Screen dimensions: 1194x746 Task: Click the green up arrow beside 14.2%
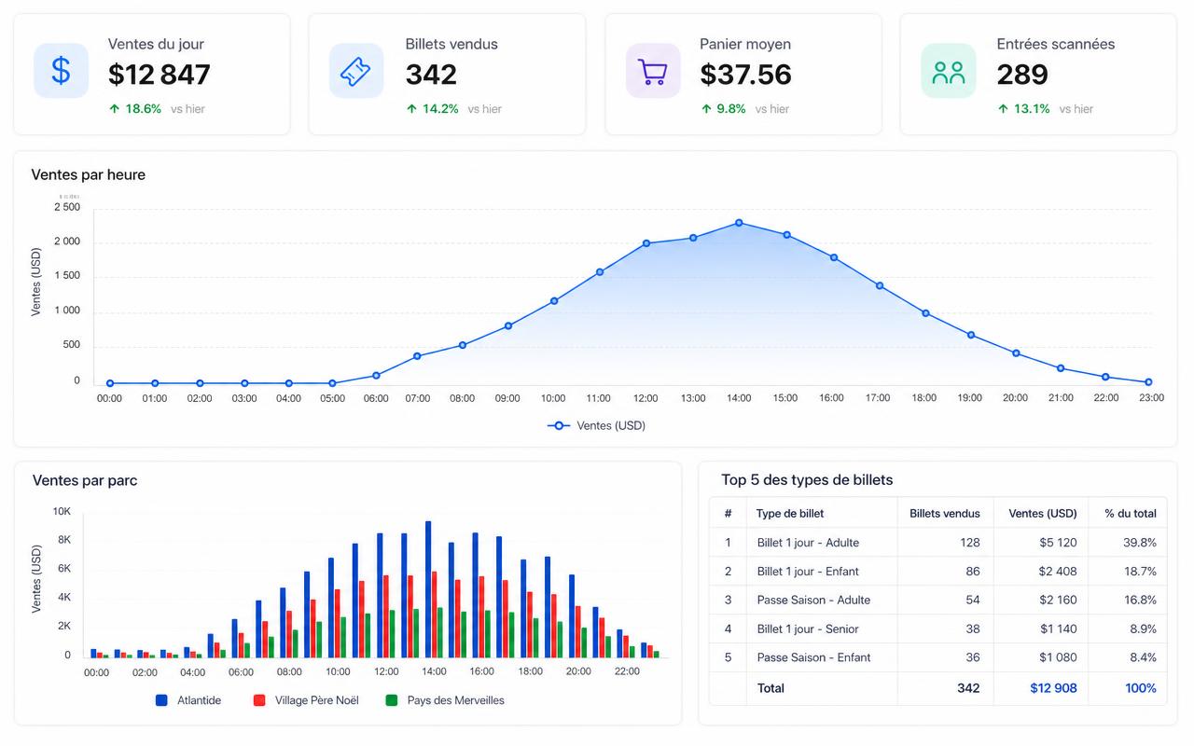tap(411, 109)
